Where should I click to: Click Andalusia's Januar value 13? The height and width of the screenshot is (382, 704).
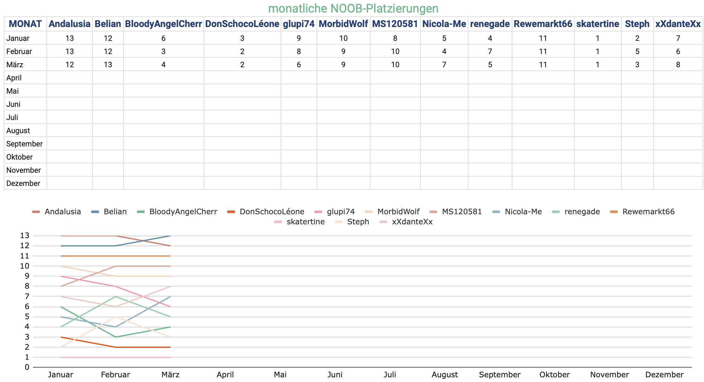pyautogui.click(x=70, y=38)
